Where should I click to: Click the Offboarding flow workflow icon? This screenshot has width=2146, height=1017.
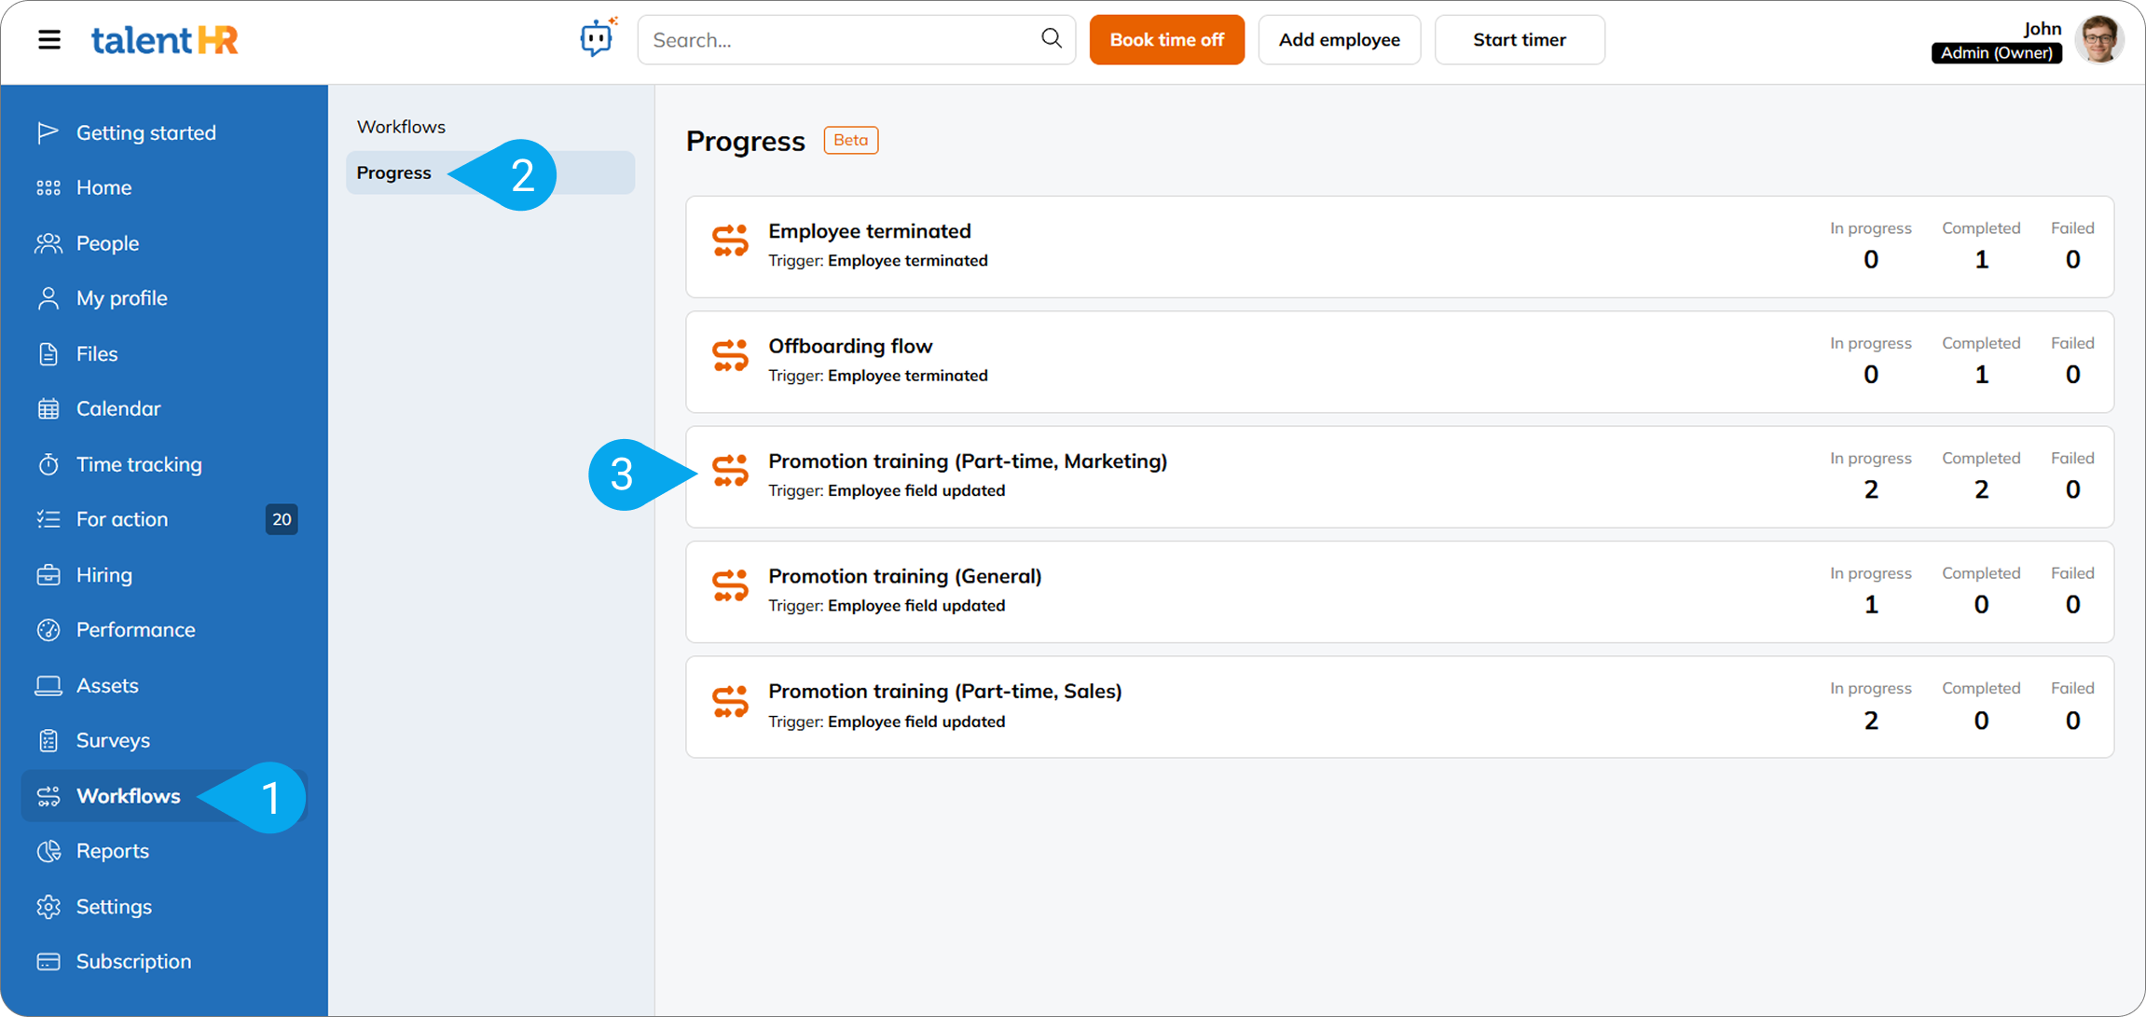(x=730, y=355)
